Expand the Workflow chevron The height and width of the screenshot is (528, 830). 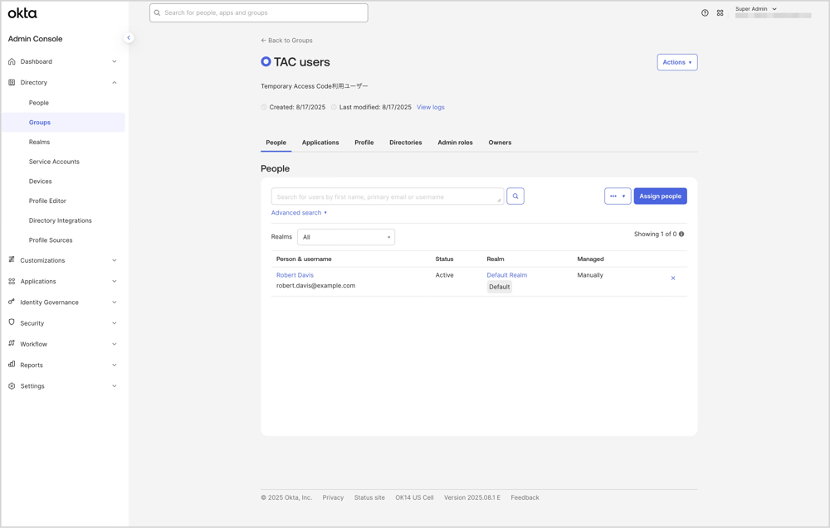115,344
